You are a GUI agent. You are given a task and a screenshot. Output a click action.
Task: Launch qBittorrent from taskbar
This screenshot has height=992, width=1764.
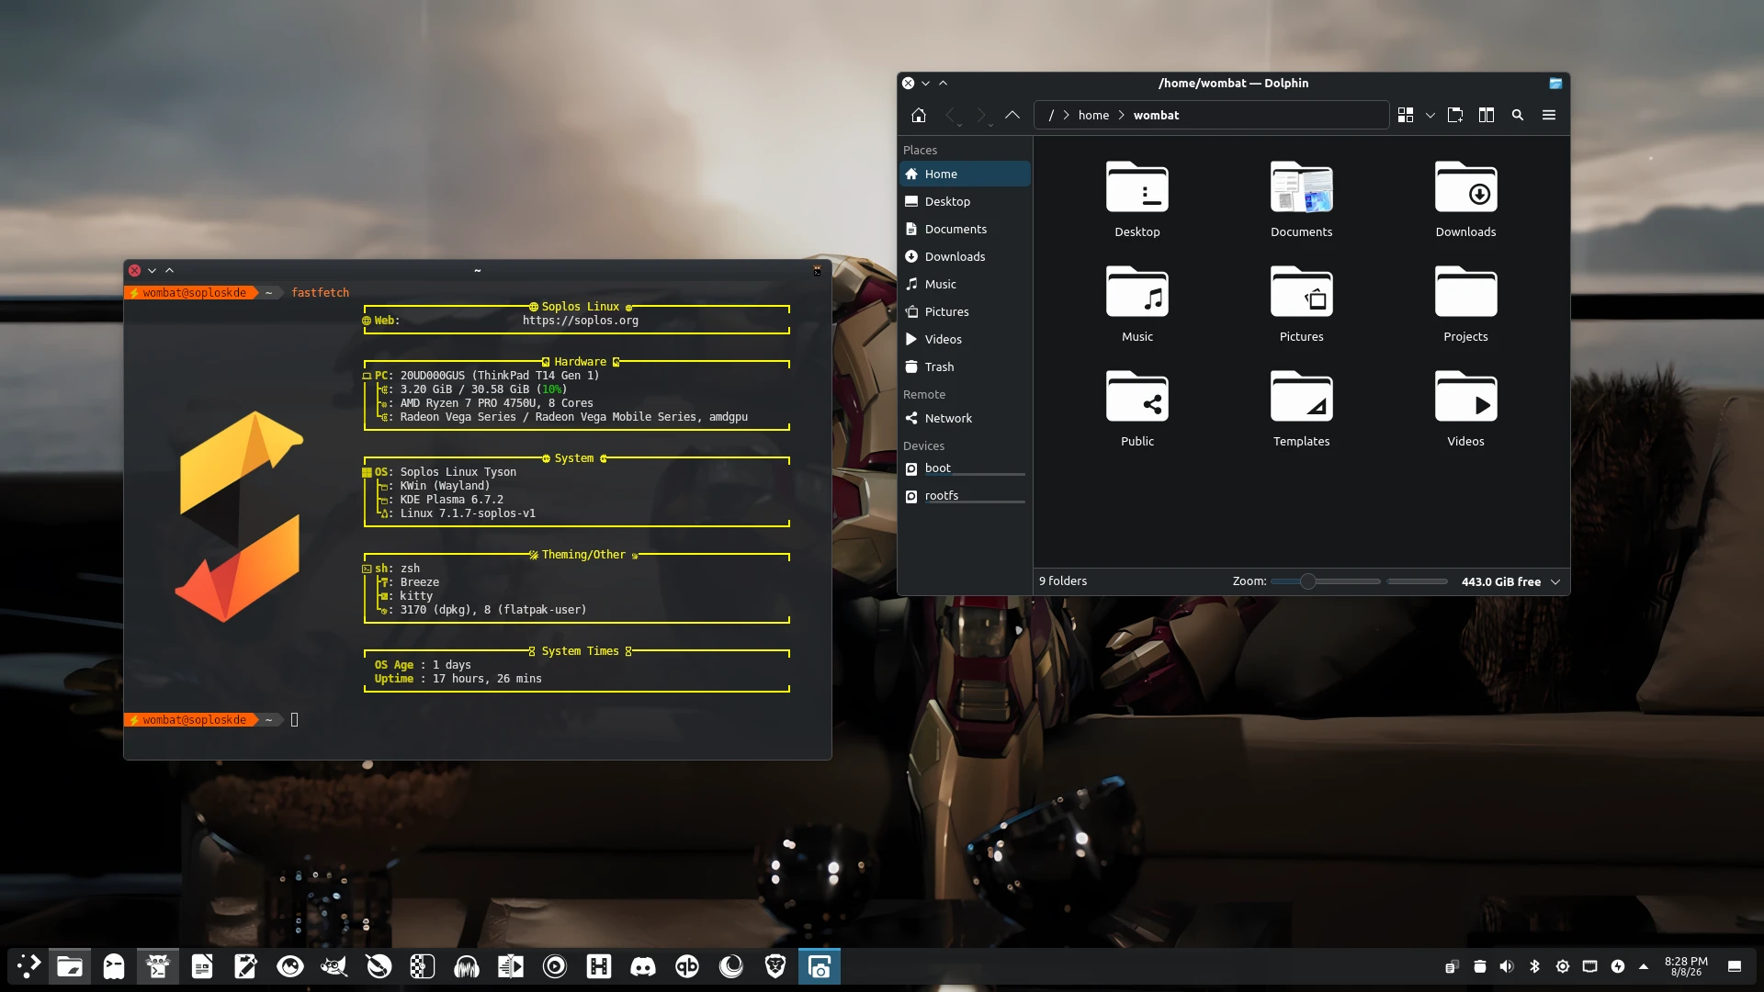(x=687, y=966)
